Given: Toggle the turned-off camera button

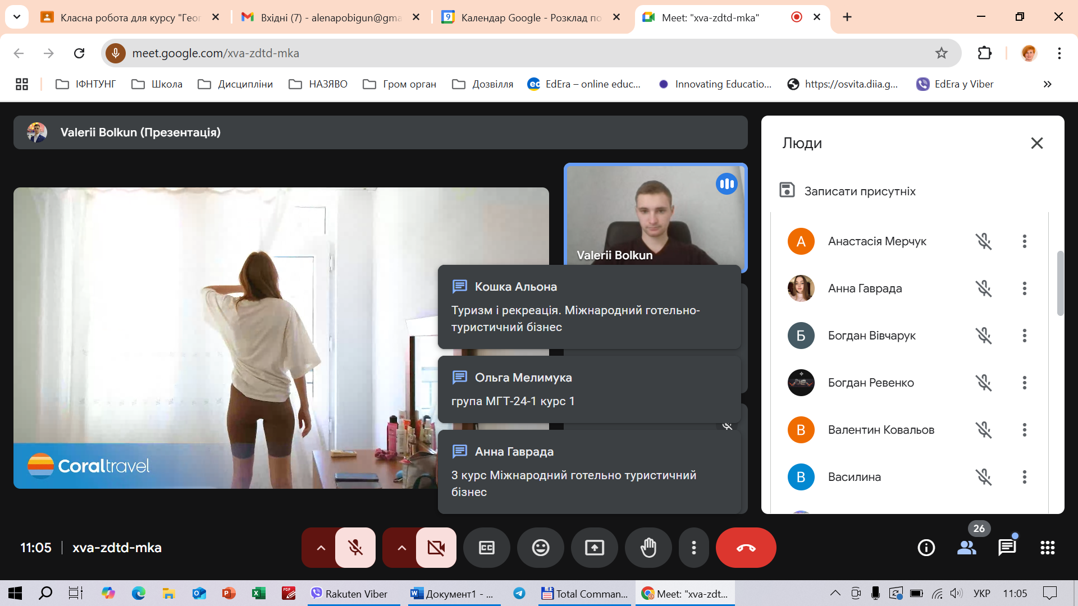Looking at the screenshot, I should pos(436,548).
